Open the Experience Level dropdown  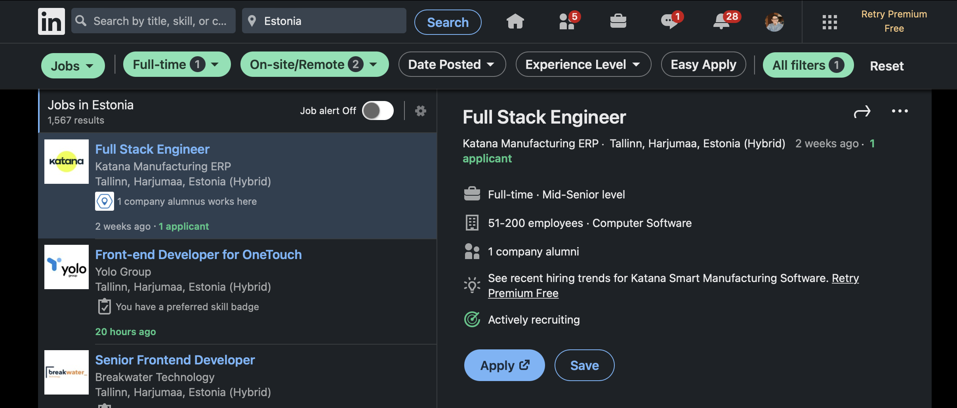coord(583,65)
